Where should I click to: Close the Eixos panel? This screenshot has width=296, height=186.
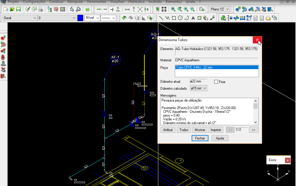tap(287, 160)
